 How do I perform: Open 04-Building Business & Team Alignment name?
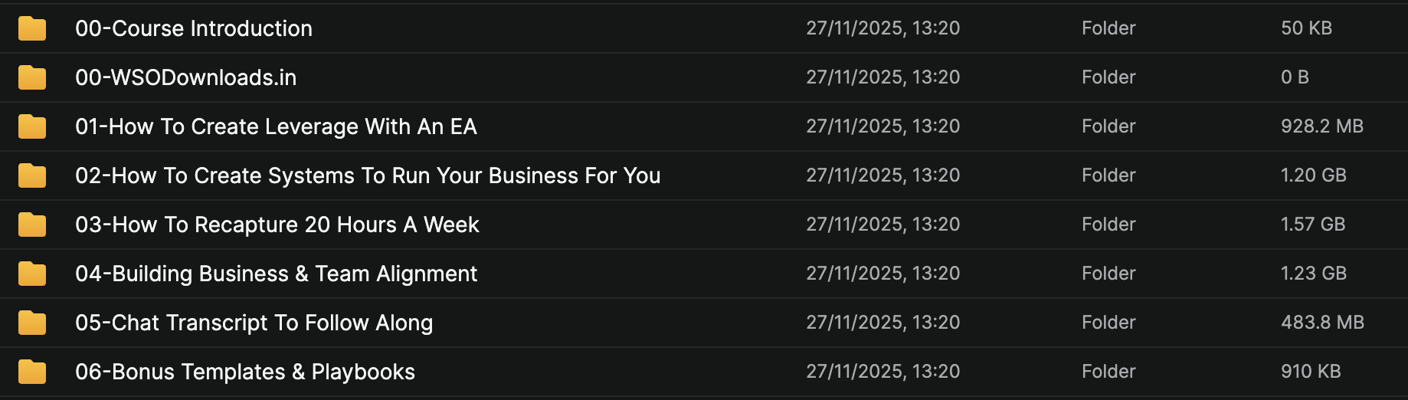(276, 274)
